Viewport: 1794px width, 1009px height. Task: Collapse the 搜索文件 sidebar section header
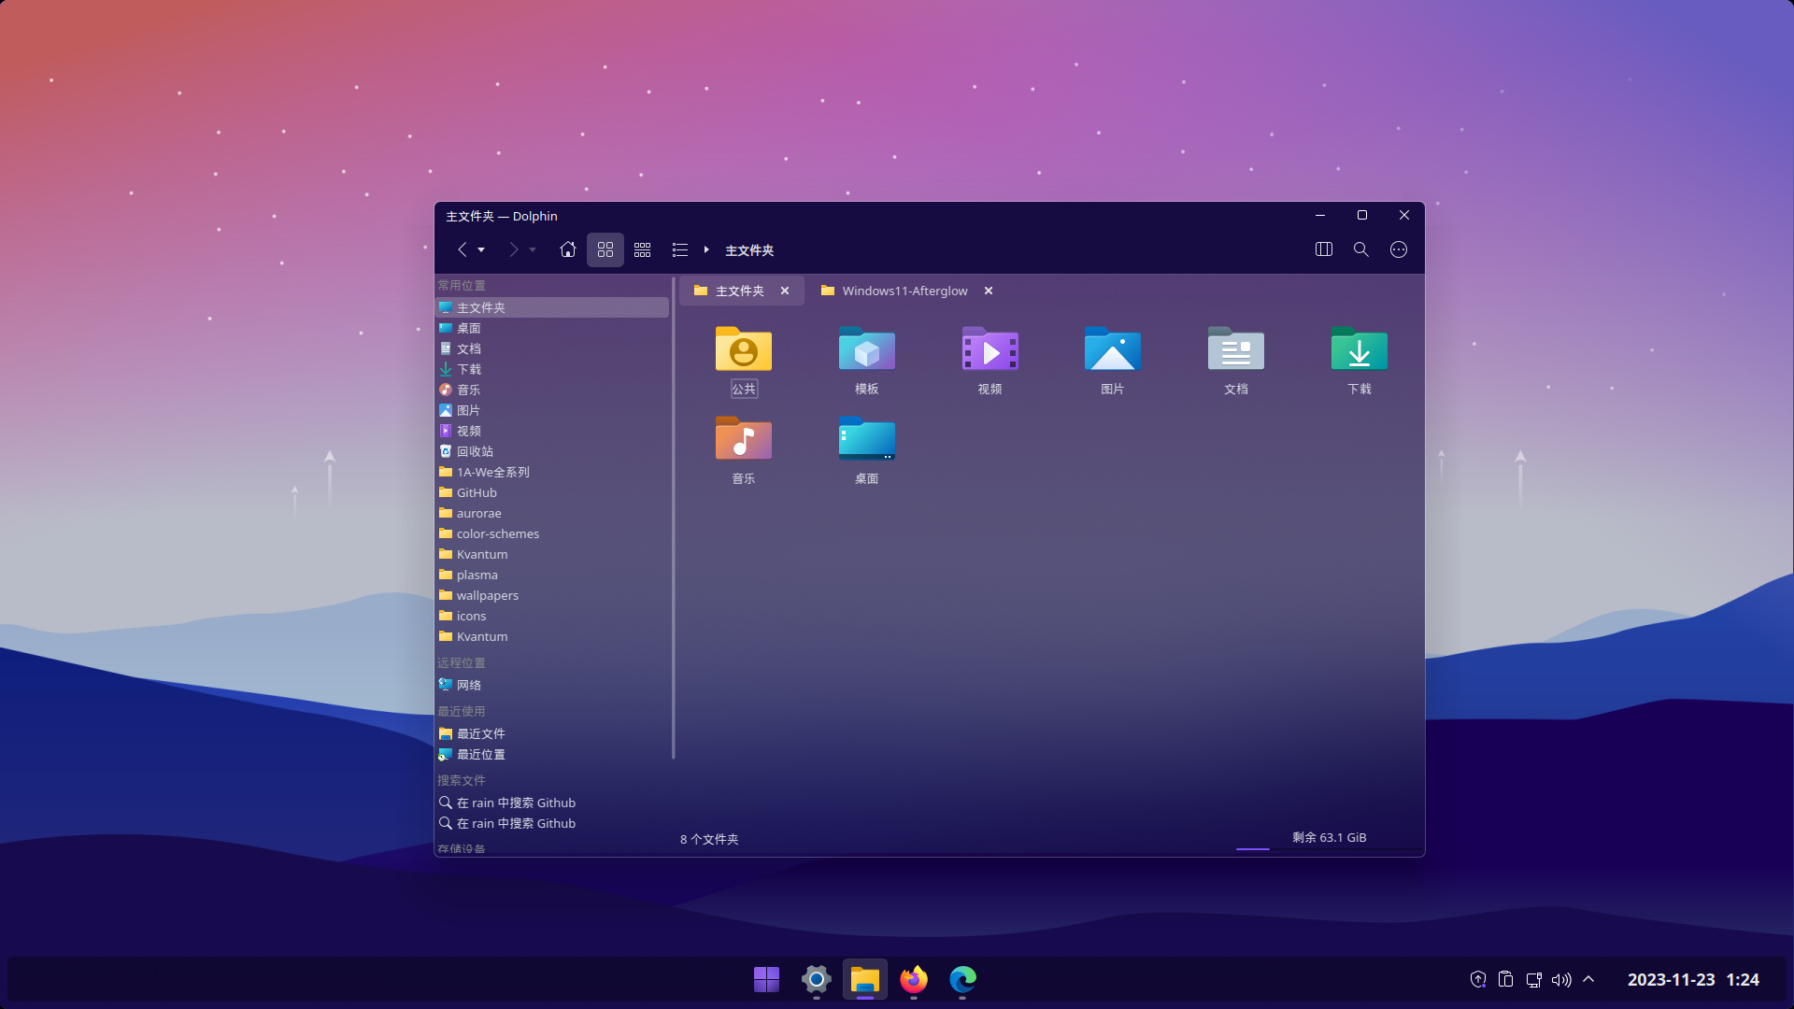(462, 780)
